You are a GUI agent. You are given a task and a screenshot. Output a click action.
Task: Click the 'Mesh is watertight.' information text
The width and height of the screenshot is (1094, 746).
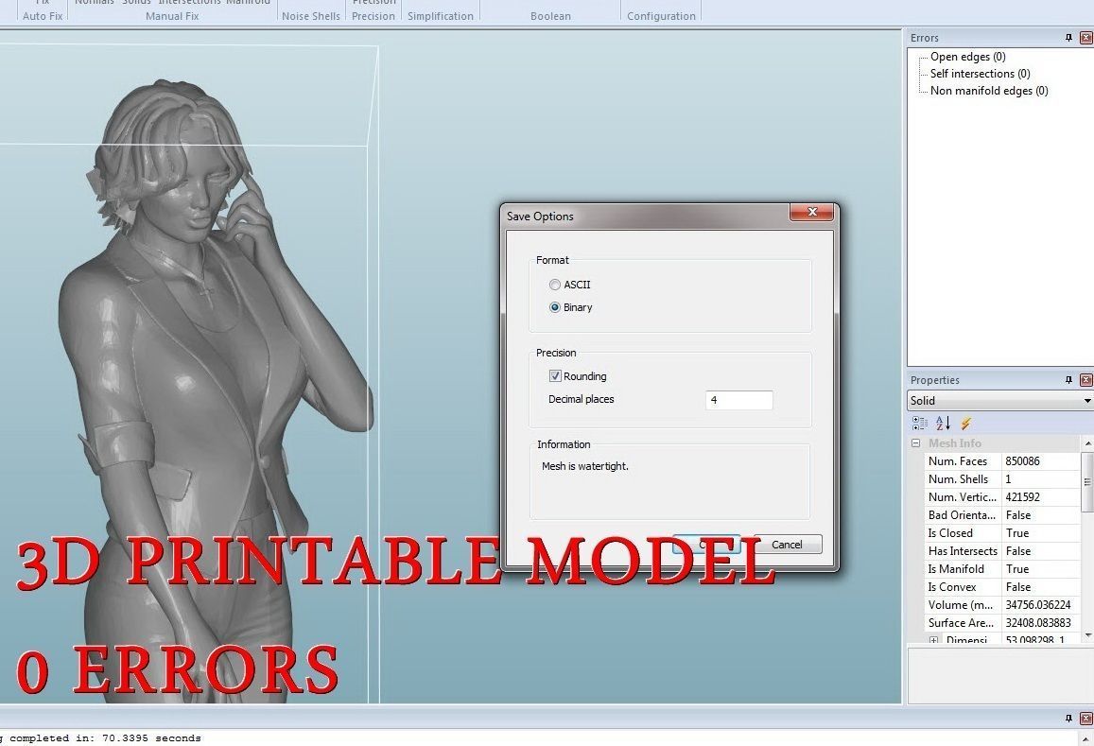(584, 466)
